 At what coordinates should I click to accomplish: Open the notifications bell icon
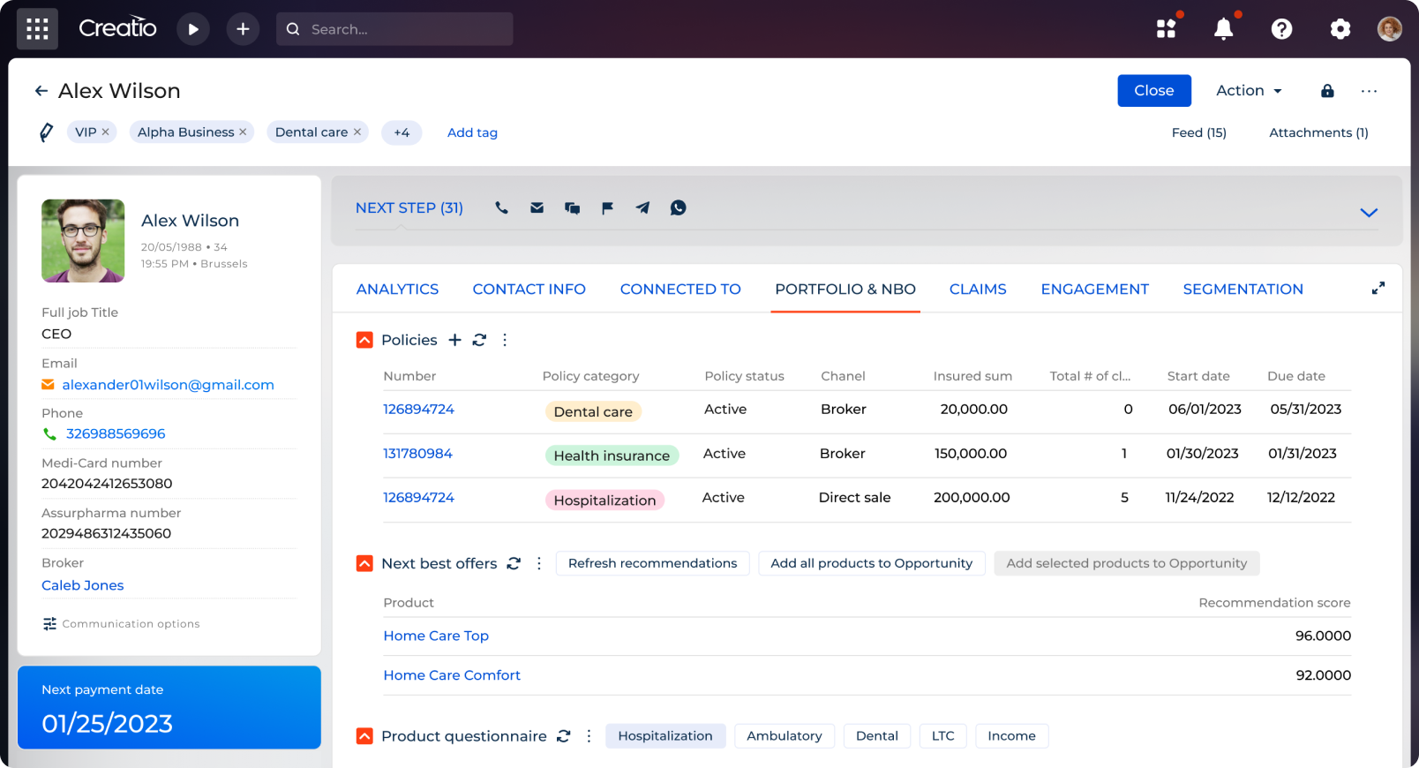(x=1223, y=29)
